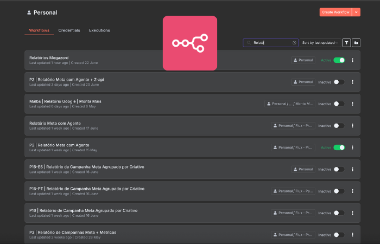Click the Personal / ... / Monta M... folder tag
380x244 pixels.
(x=290, y=104)
